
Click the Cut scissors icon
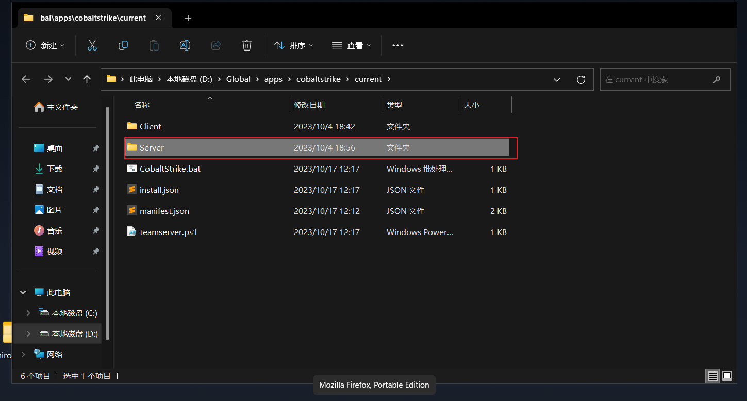(92, 45)
